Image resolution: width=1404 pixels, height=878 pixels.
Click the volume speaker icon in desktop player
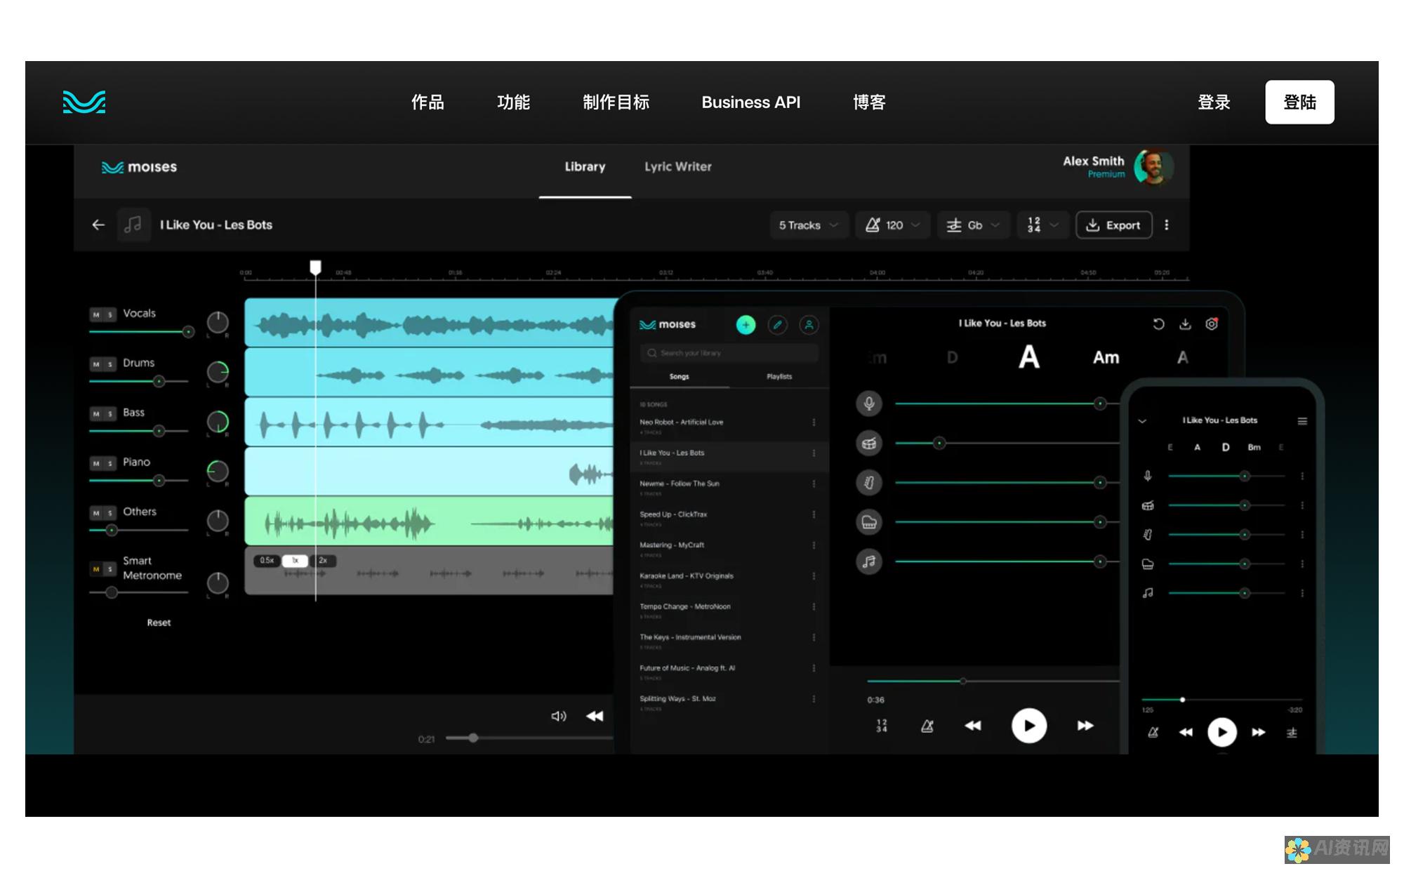point(558,716)
